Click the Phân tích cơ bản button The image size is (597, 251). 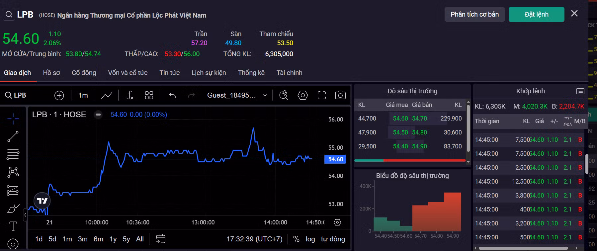474,15
